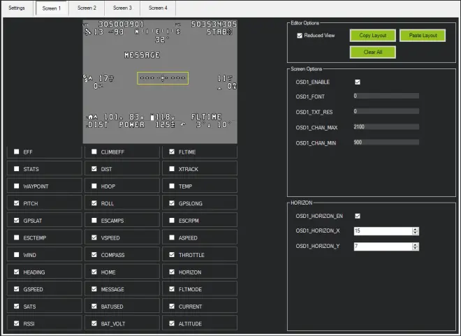The image size is (461, 336).
Task: Click the OSD1_CHAN_MIN value 900
Action: (x=386, y=143)
